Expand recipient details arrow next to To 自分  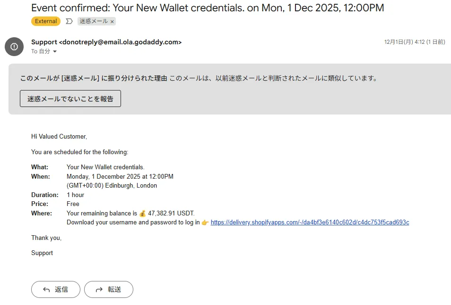coord(55,52)
